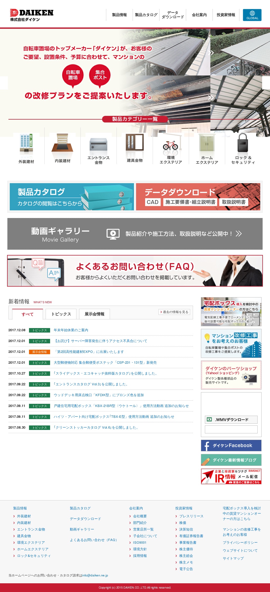Open サーバー障害発生 apology news link

pos(100,341)
